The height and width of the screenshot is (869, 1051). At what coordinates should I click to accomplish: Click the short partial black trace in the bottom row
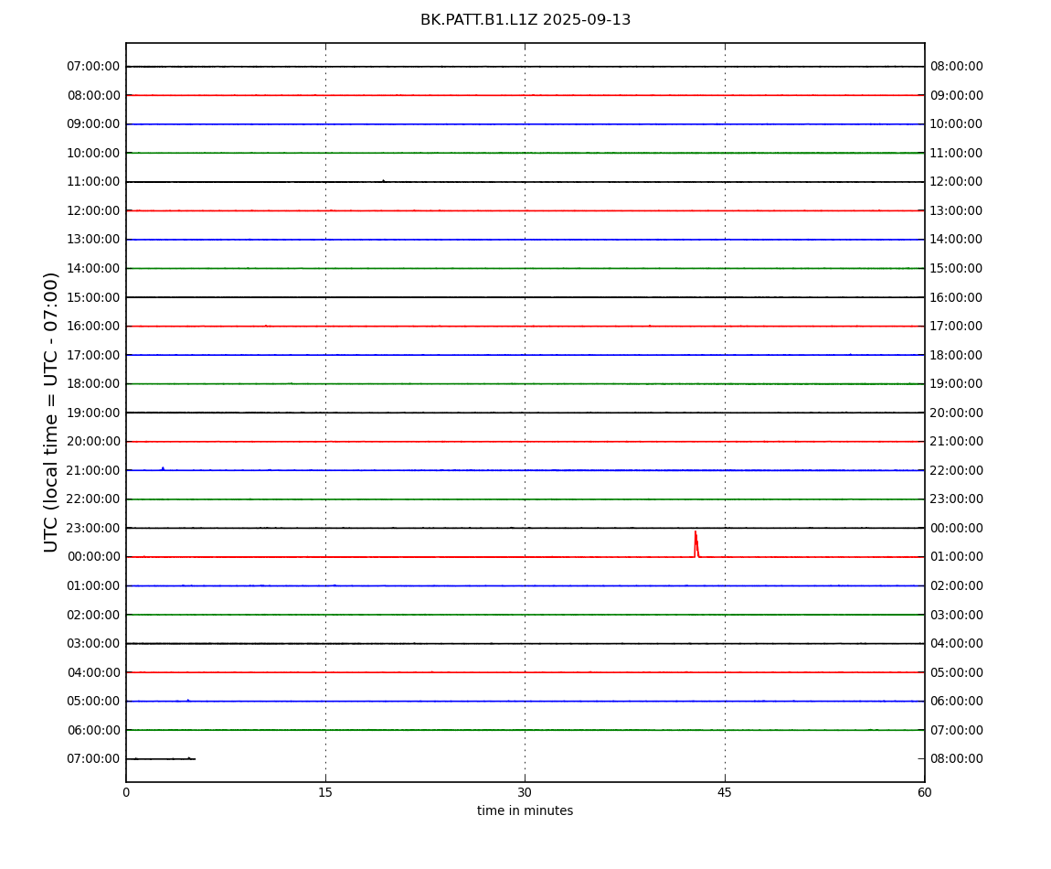[x=161, y=758]
